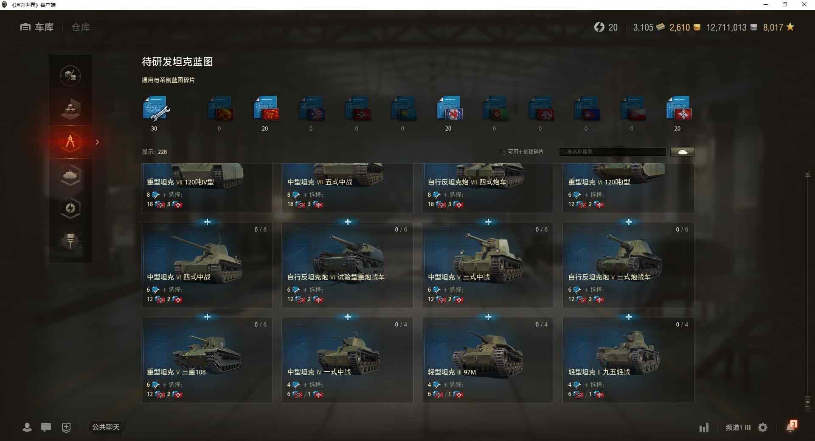Open the vehicles section in sidebar
The image size is (815, 441).
[70, 175]
